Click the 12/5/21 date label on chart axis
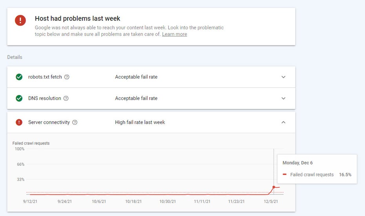365x216 pixels. (270, 201)
